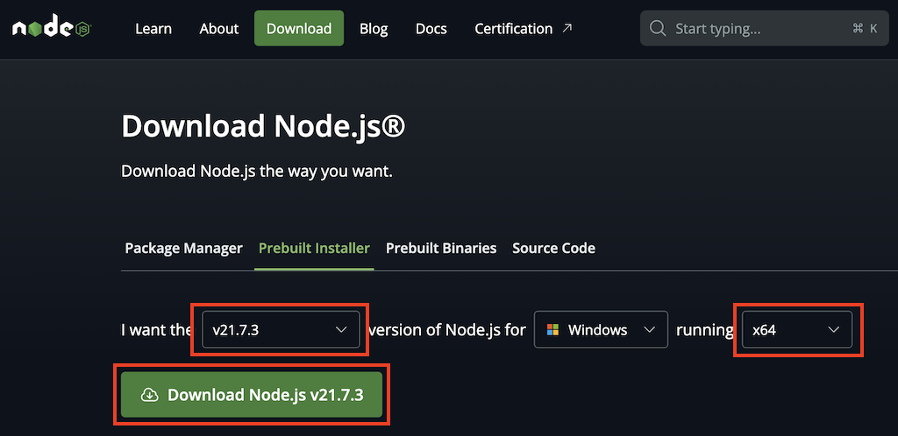Open the About page
The image size is (898, 436).
point(218,28)
